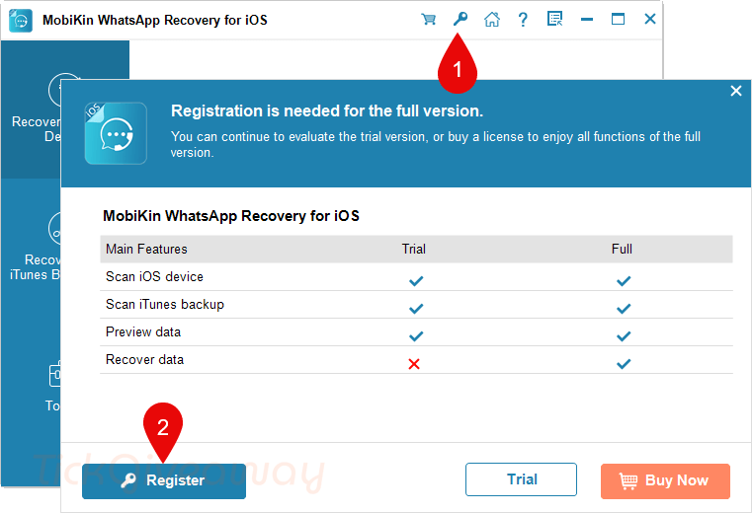
Task: Click the main window title text
Action: (x=154, y=20)
